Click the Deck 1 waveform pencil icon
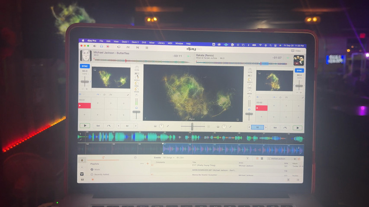Image resolution: width=369 pixels, height=207 pixels. (x=80, y=139)
